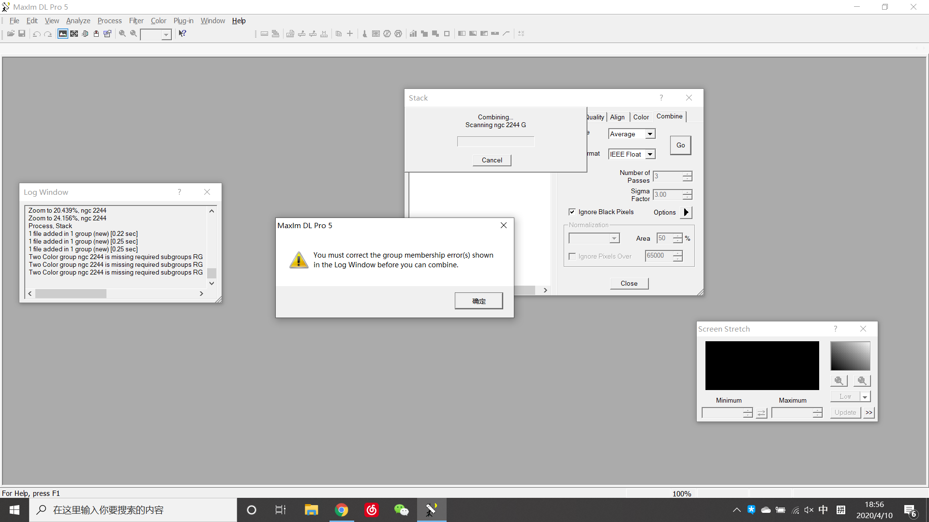Click the Save disk icon in toolbar
The height and width of the screenshot is (522, 929).
click(x=22, y=34)
